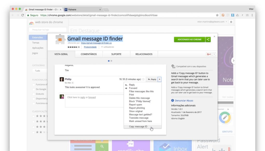Click the browser address bar URL
Screen dimensions: 265x151
(x=99, y=15)
